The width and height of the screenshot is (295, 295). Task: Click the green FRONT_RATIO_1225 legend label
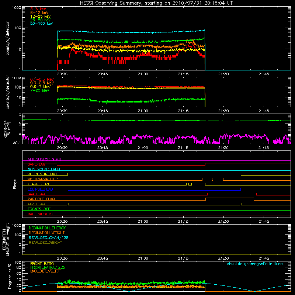[48, 267]
